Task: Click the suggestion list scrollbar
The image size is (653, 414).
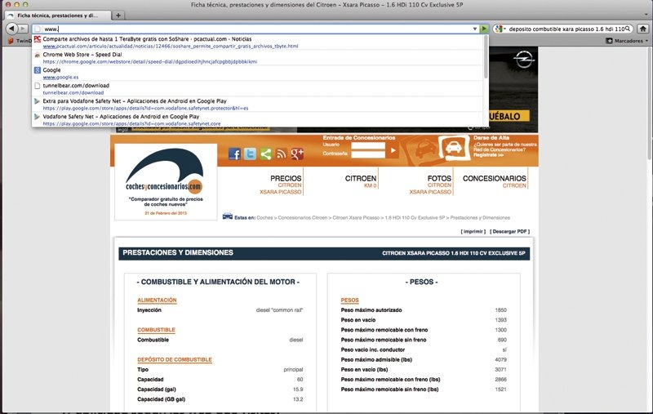Action: pyautogui.click(x=486, y=56)
